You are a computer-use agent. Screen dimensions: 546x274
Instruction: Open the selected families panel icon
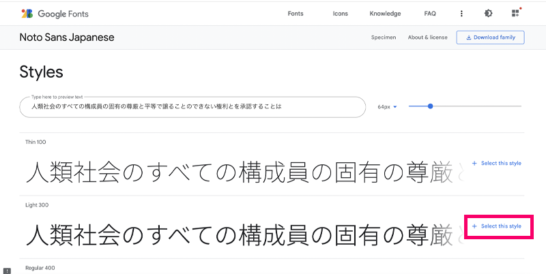tap(515, 14)
